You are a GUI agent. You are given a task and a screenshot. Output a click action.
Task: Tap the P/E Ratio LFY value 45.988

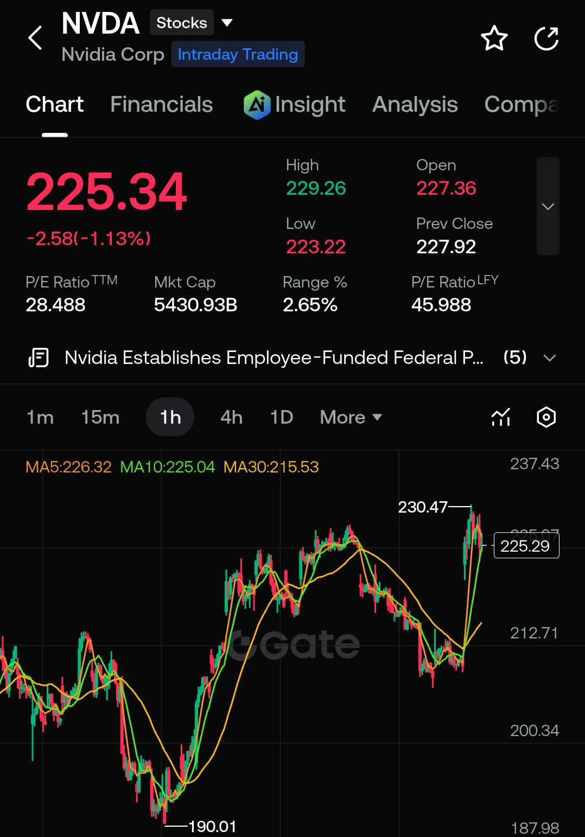pos(441,305)
